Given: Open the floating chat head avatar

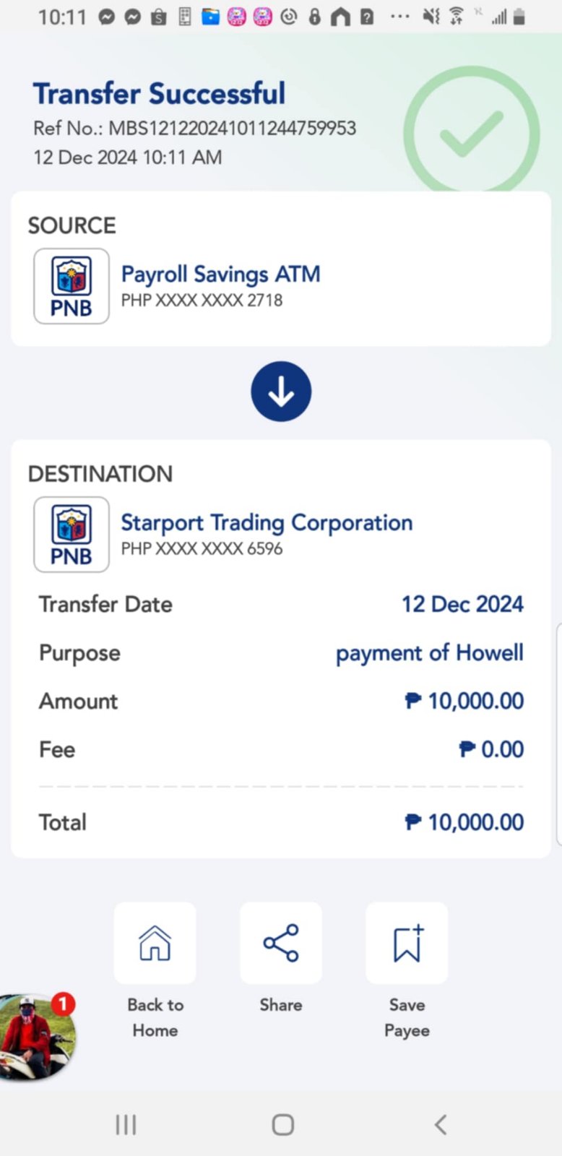Looking at the screenshot, I should pos(35,1038).
